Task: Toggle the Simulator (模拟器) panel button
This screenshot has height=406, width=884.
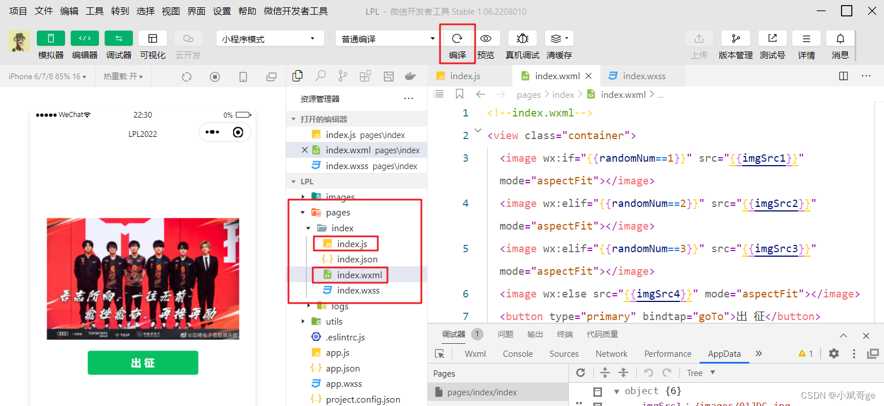Action: (x=51, y=38)
